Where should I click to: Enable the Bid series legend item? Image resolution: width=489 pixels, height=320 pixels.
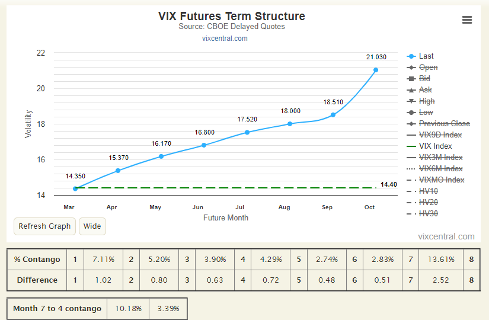coord(424,79)
